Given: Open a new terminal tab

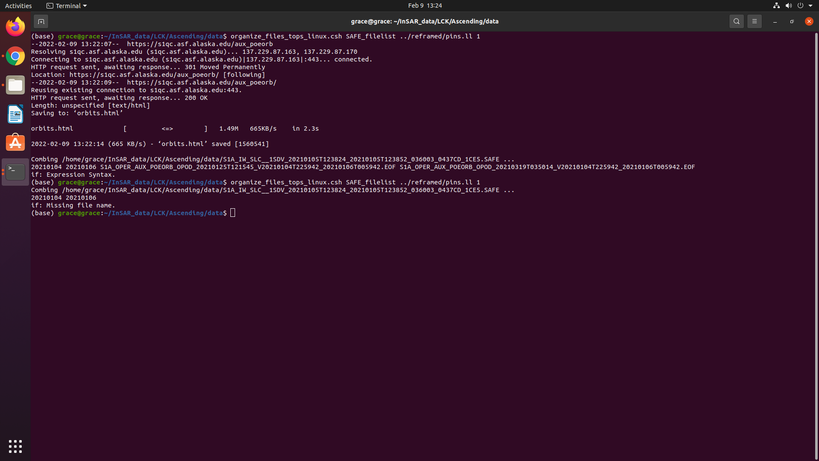Looking at the screenshot, I should [x=41, y=21].
